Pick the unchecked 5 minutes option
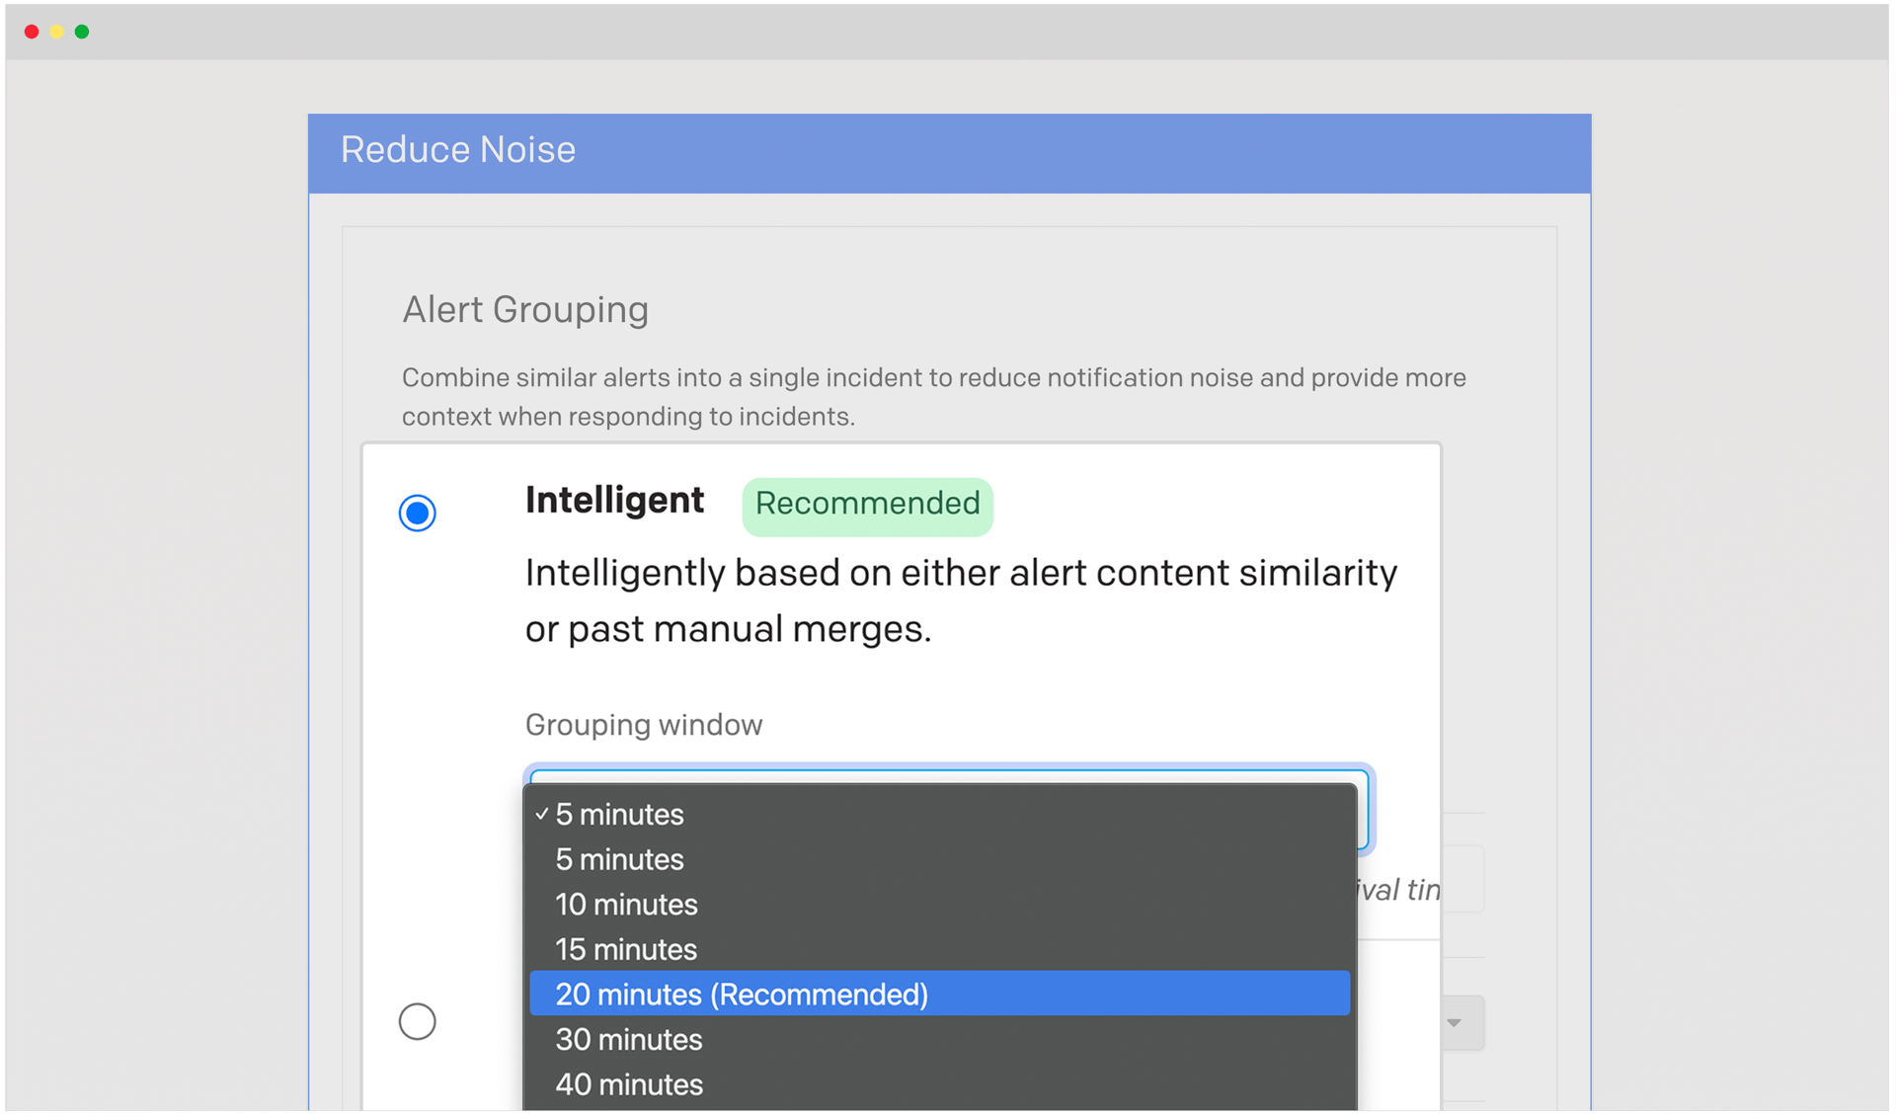 coord(619,860)
